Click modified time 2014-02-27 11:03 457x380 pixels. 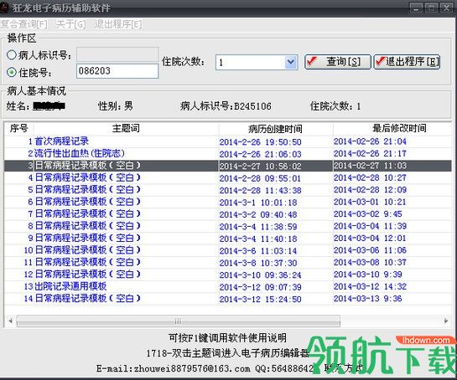[370, 166]
